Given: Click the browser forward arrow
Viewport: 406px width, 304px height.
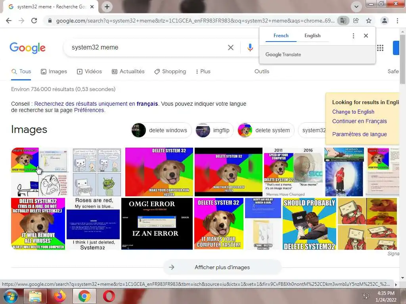Looking at the screenshot, I should pyautogui.click(x=21, y=21).
